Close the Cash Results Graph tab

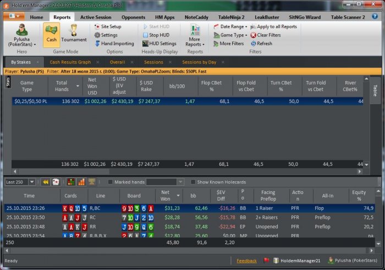(x=98, y=62)
